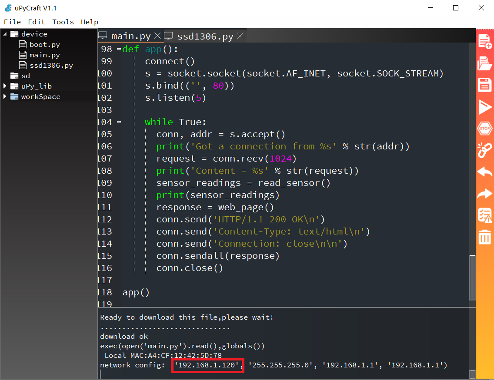
Task: Stop execution using the STOP icon
Action: click(x=484, y=128)
